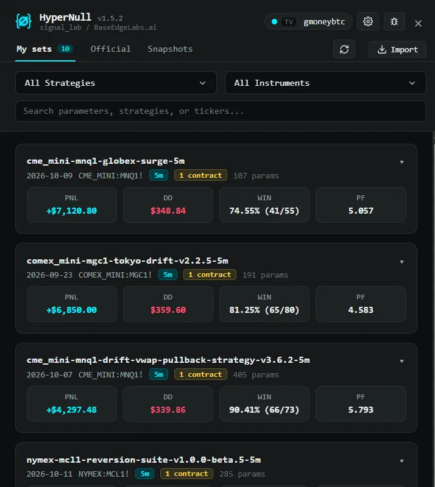
Task: Click the COMEX_MINI:MGC1! ticker text
Action: [x=115, y=275]
